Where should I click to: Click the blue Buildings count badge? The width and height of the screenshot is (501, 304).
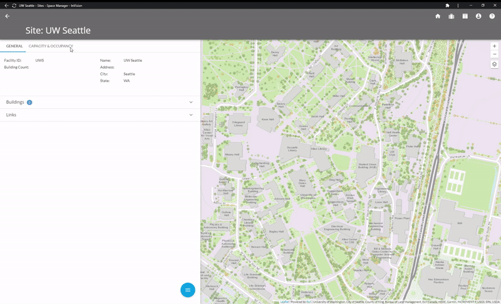[x=29, y=103]
